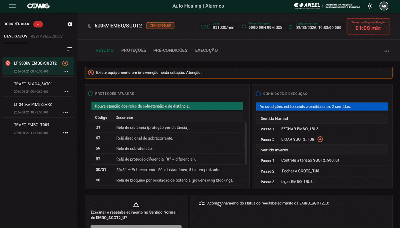The height and width of the screenshot is (228, 400).
Task: Open more options for TRAFO EMBO_T009
Action: tap(66, 133)
